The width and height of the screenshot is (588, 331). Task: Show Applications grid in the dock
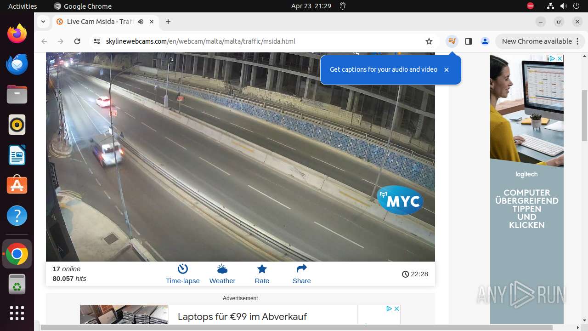click(x=17, y=313)
